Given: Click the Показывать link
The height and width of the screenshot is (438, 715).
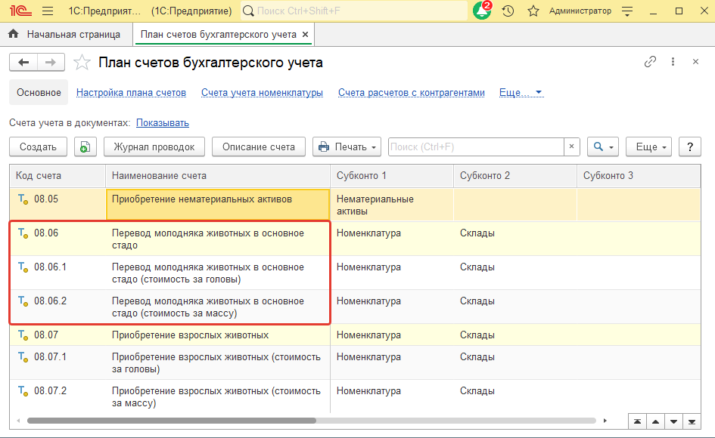Looking at the screenshot, I should pos(163,122).
